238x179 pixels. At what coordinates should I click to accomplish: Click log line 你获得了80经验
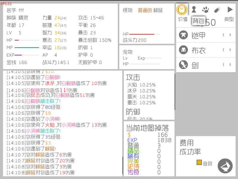(34, 107)
